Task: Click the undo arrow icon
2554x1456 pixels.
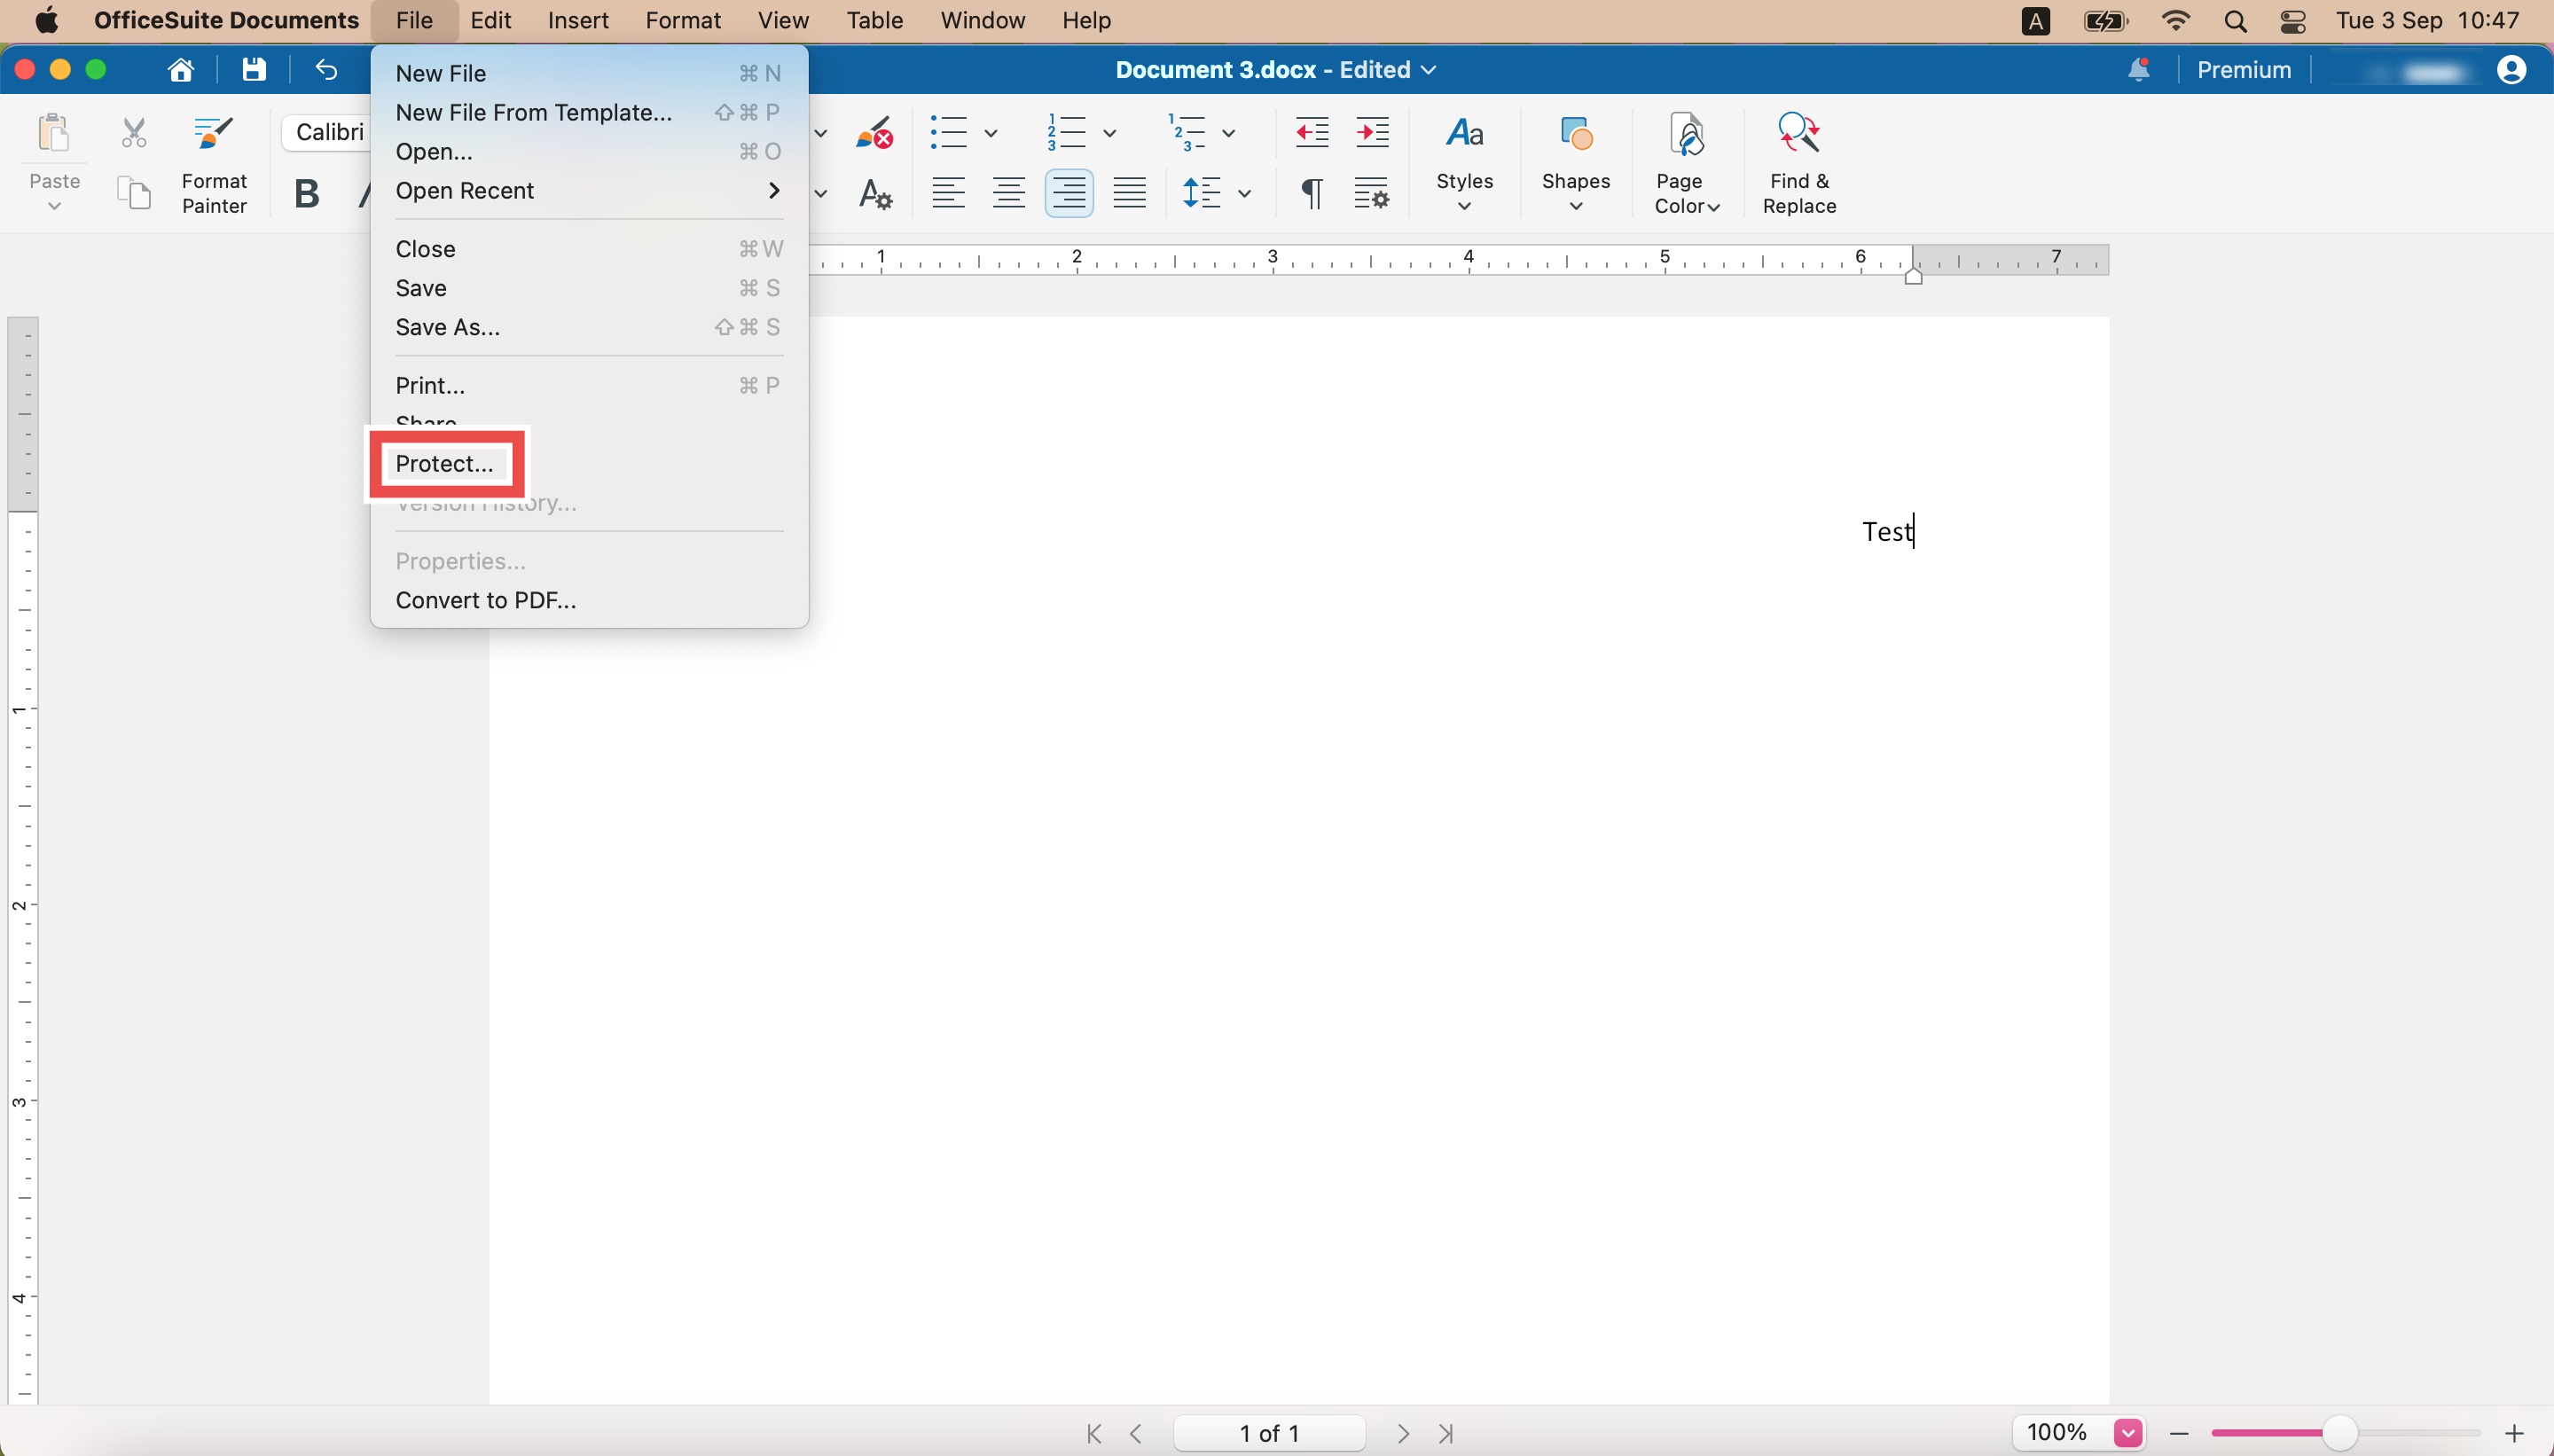Action: click(x=326, y=70)
